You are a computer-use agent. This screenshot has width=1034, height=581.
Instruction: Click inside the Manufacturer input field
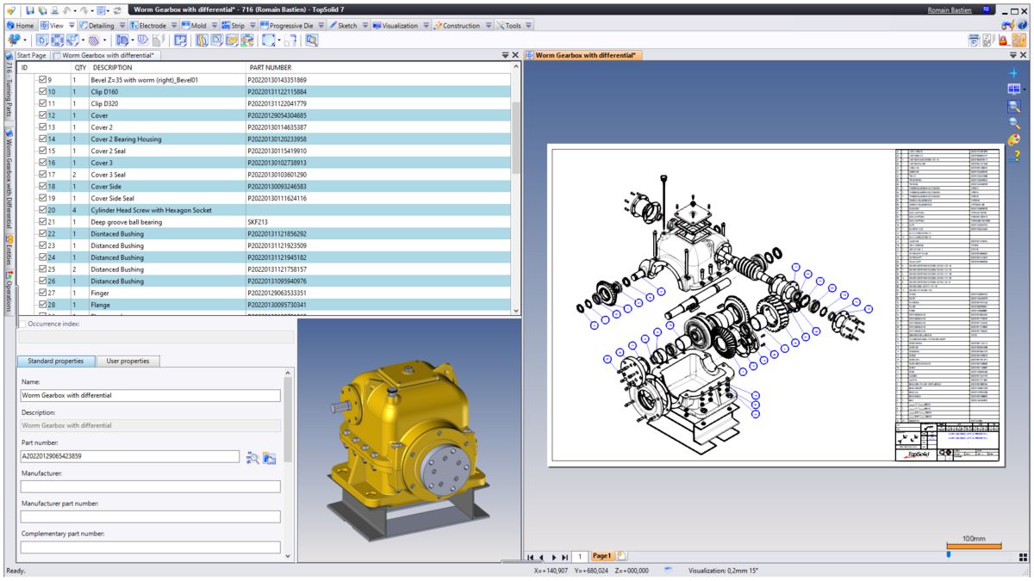point(151,486)
